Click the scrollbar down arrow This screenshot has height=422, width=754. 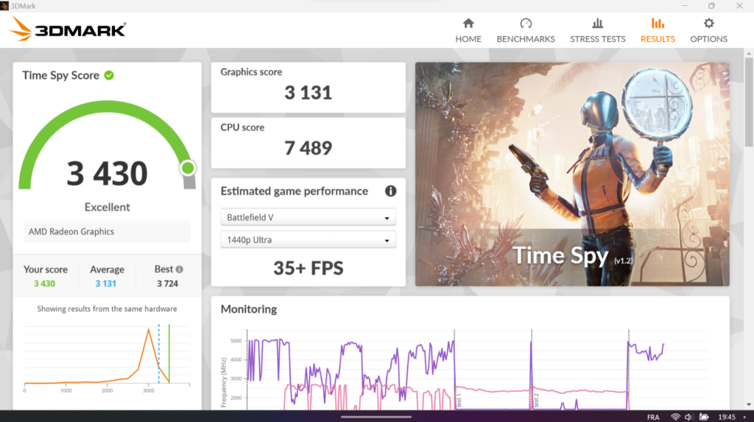[x=749, y=404]
